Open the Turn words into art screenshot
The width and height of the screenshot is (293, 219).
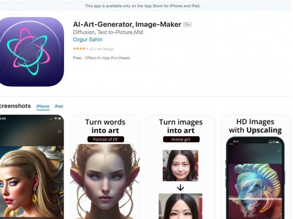105,167
